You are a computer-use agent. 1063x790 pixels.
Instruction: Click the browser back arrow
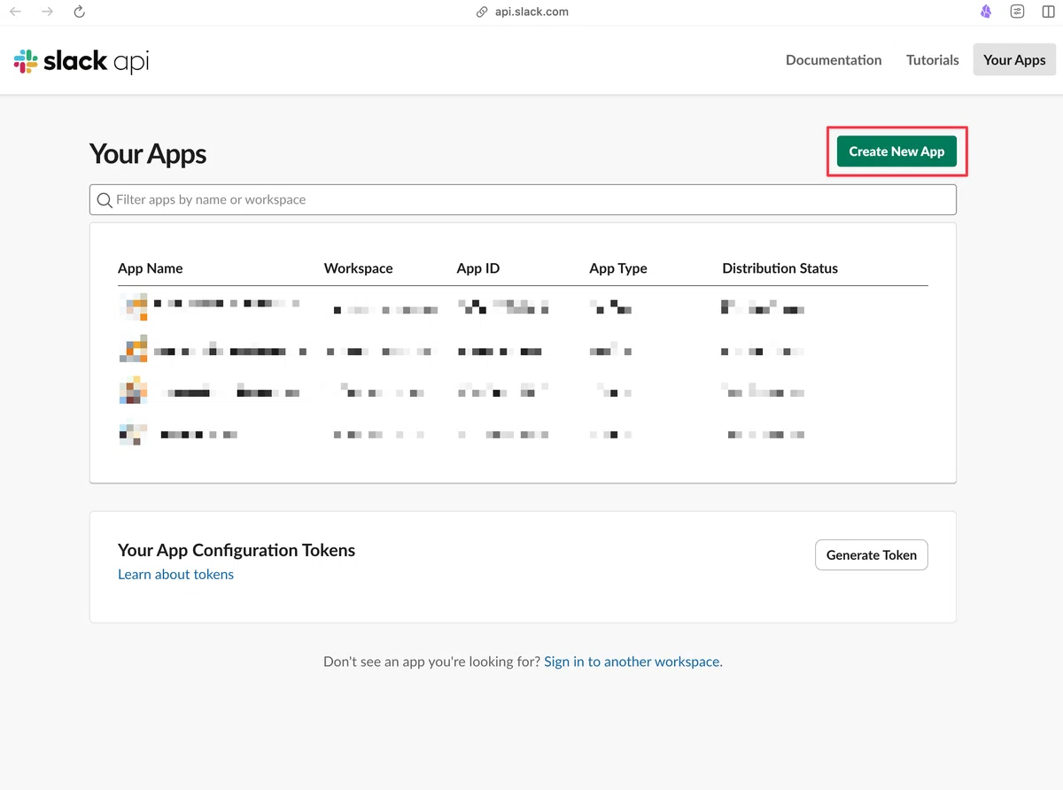(x=15, y=12)
